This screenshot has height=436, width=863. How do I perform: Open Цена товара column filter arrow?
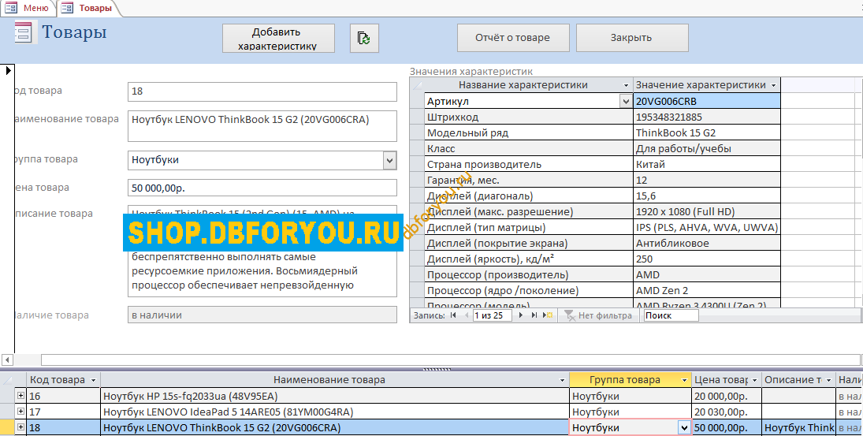754,380
